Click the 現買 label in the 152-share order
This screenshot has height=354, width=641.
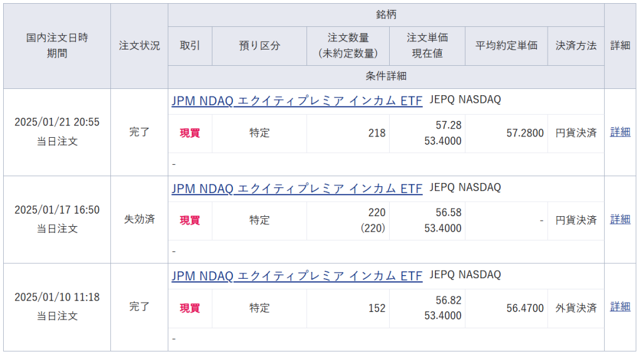[190, 308]
